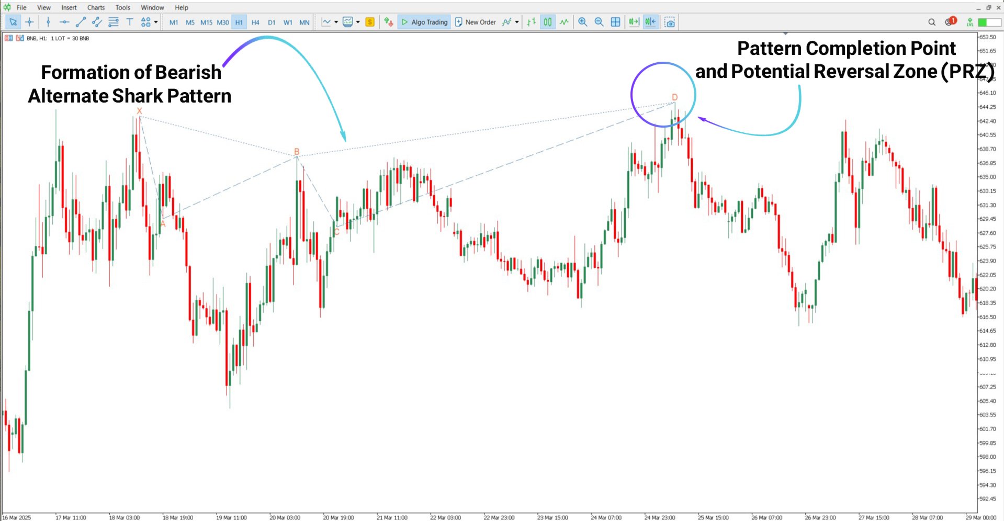Click the indicators list icon
The image size is (1004, 521).
[x=506, y=22]
